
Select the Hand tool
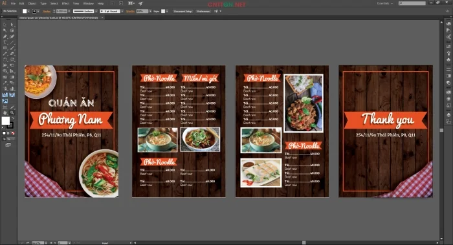click(5, 113)
